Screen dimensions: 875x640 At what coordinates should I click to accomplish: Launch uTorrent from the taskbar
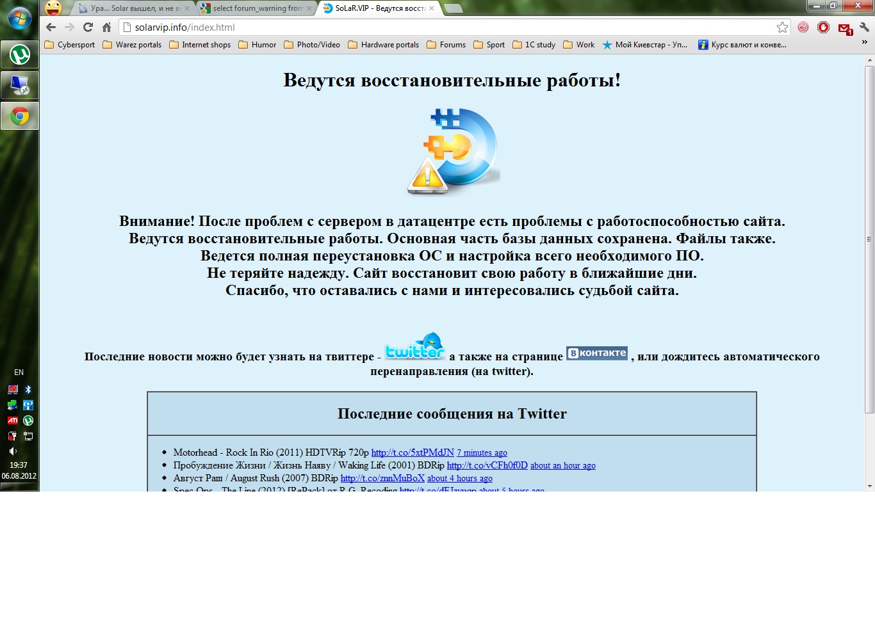tap(20, 55)
